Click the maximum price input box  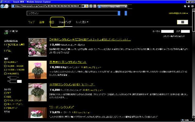[x=13, y=81]
